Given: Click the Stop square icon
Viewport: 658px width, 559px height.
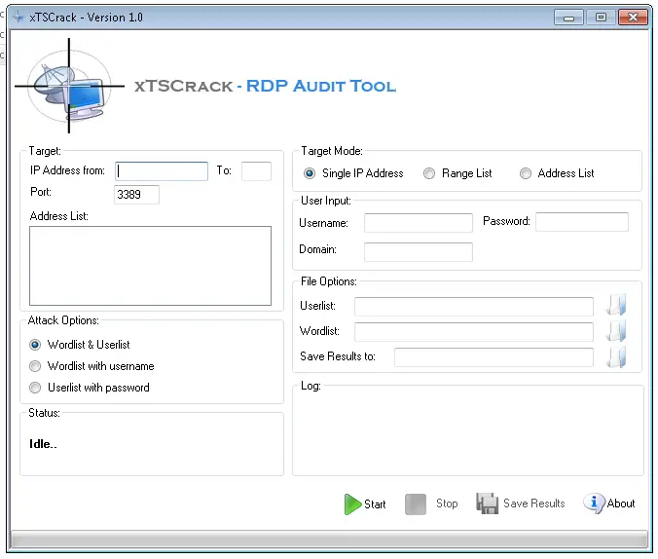Looking at the screenshot, I should pos(416,504).
